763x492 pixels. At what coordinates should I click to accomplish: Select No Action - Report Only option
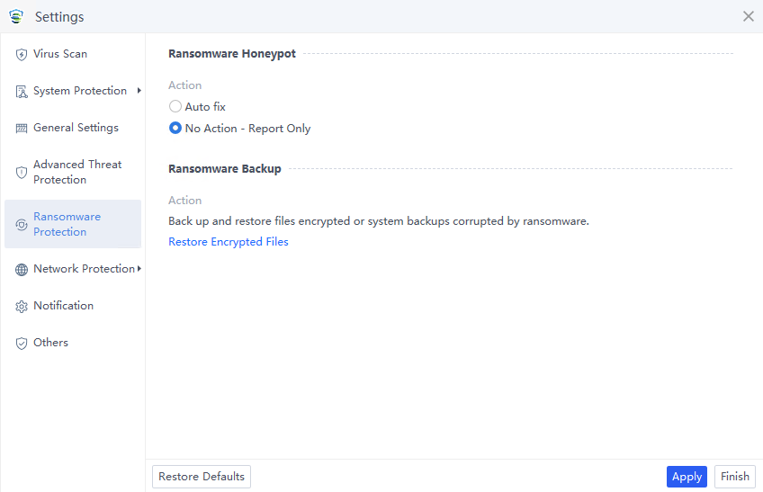click(x=175, y=129)
